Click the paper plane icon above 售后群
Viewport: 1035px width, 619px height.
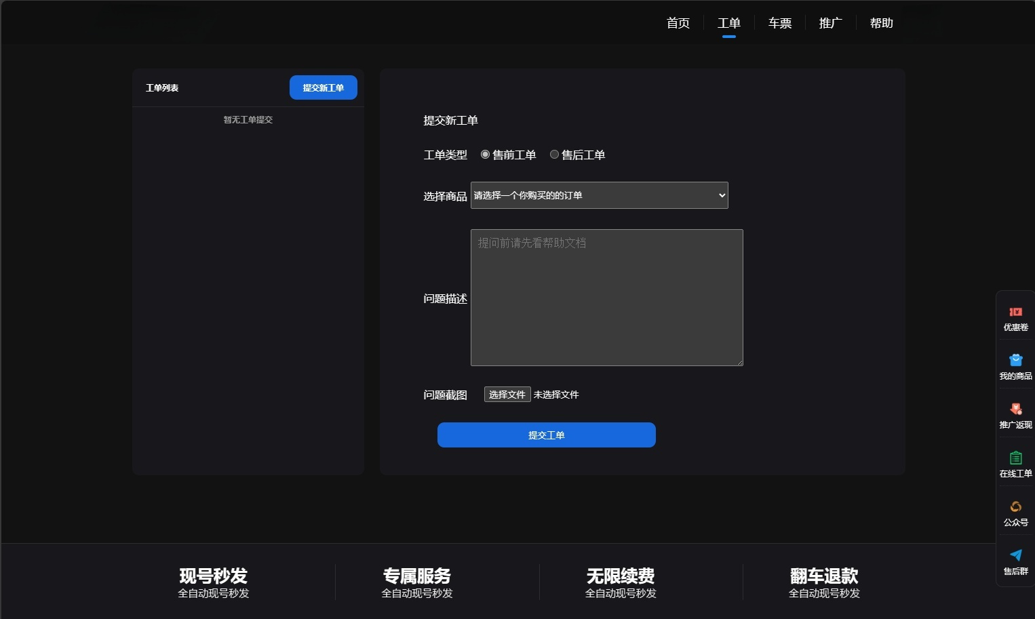(1015, 555)
